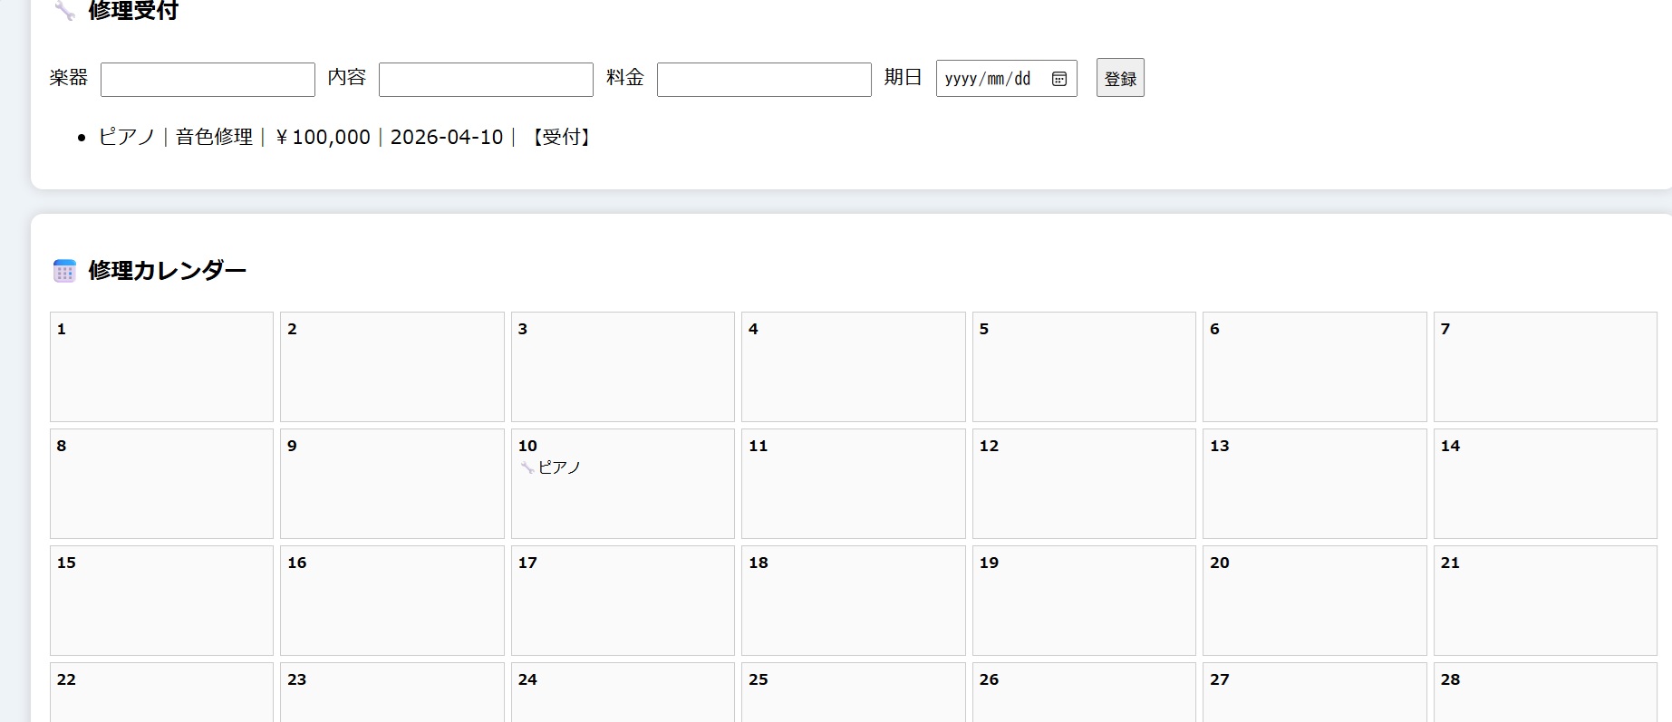
Task: Click the wrench icon on day 10
Action: 527,467
